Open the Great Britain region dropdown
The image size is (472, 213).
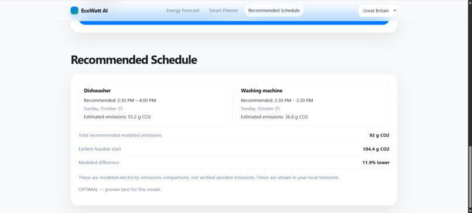pyautogui.click(x=378, y=11)
